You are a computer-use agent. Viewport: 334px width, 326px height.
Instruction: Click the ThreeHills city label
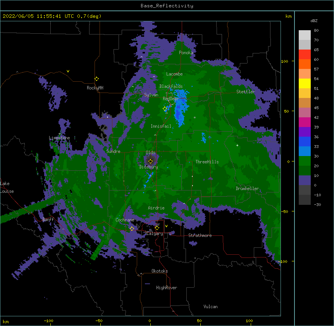tap(207, 162)
